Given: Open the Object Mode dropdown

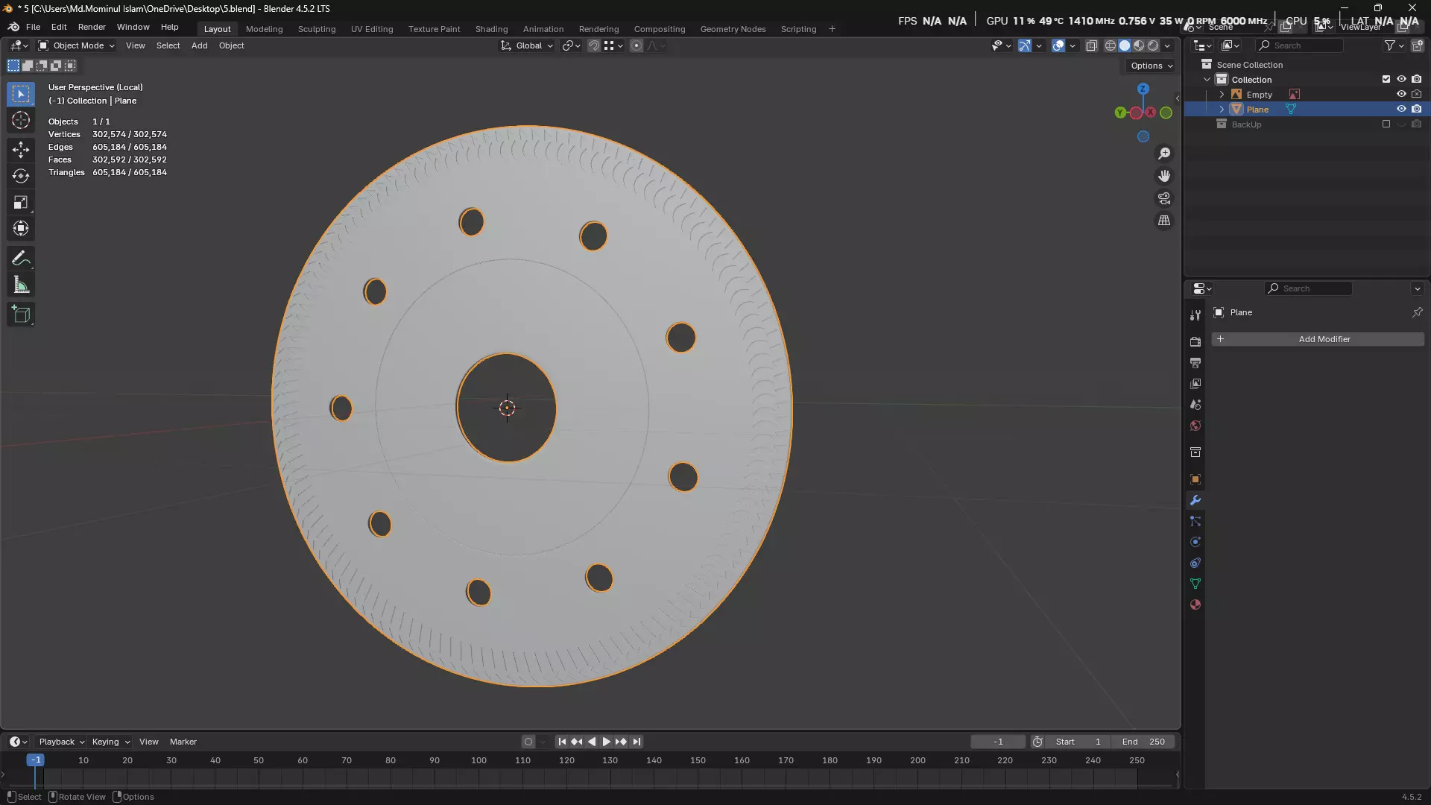Looking at the screenshot, I should (76, 45).
